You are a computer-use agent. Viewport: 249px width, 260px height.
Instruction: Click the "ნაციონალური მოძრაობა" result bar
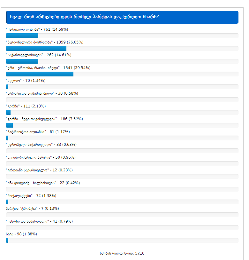tap(36, 48)
